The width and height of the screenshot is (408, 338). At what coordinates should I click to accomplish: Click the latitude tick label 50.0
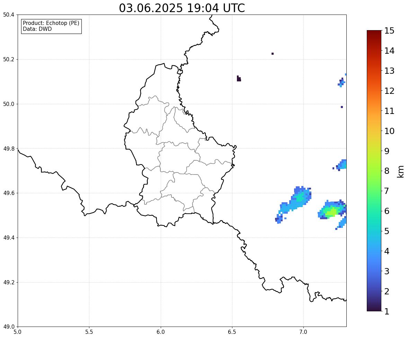9,104
